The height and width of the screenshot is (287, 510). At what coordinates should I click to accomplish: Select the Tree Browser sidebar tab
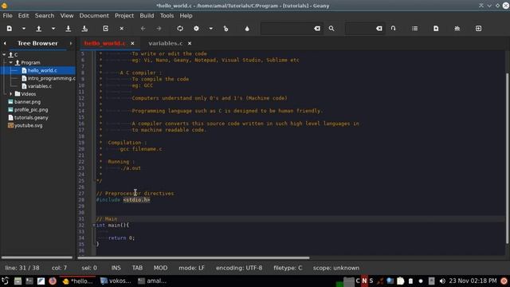[x=37, y=43]
